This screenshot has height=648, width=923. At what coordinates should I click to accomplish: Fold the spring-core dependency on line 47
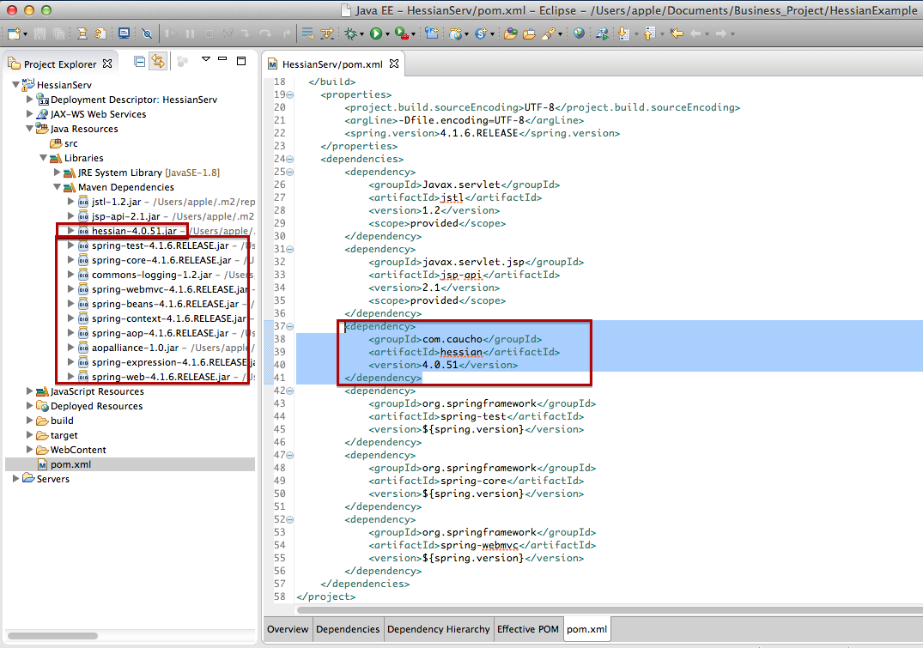tap(290, 455)
